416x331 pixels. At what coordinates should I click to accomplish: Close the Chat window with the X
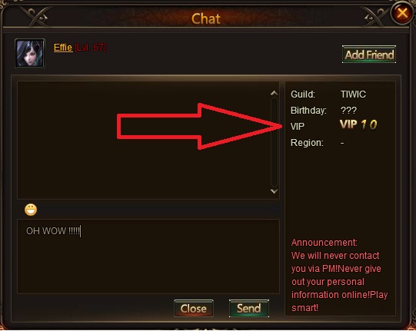point(402,13)
